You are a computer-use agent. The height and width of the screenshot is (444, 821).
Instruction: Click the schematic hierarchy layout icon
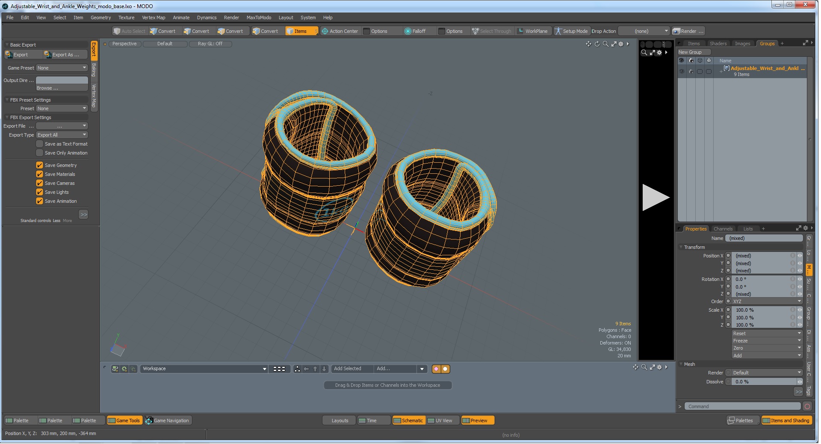coord(297,369)
